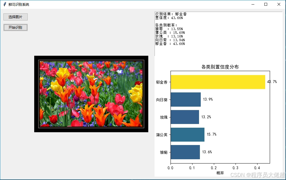Click the 0.3 x-axis tick label

(236, 168)
